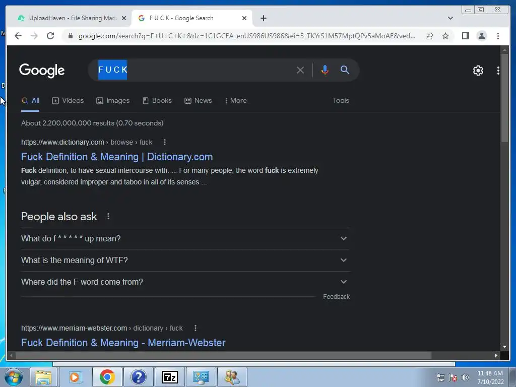Open options dots next to dictionary.com URL
The width and height of the screenshot is (516, 387).
point(165,142)
